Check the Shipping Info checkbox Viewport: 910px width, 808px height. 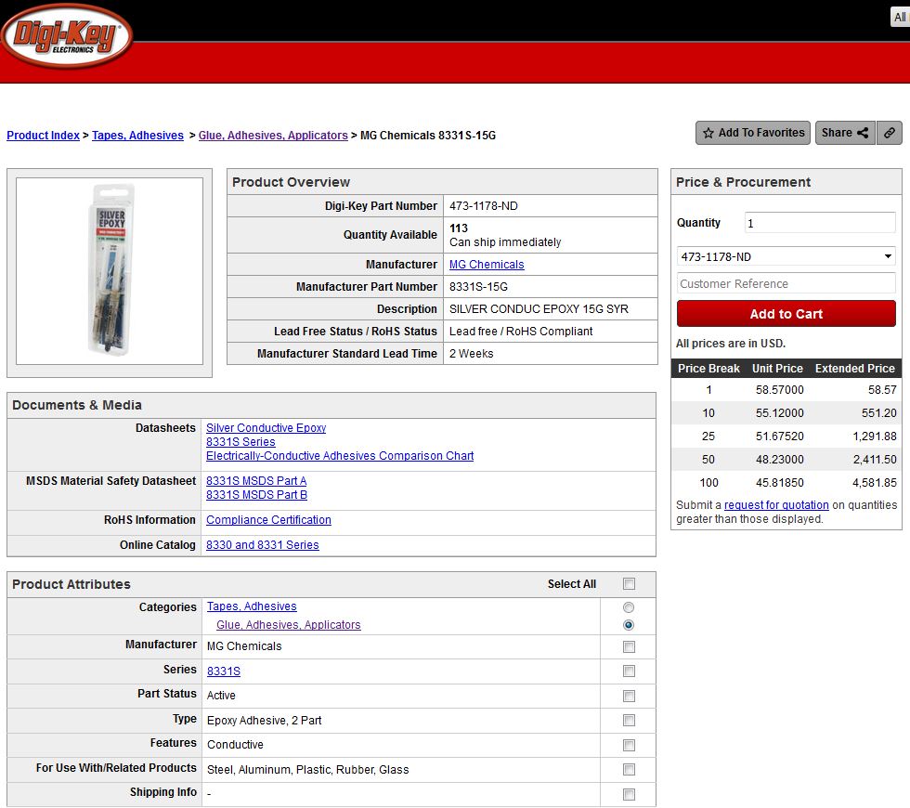(629, 795)
